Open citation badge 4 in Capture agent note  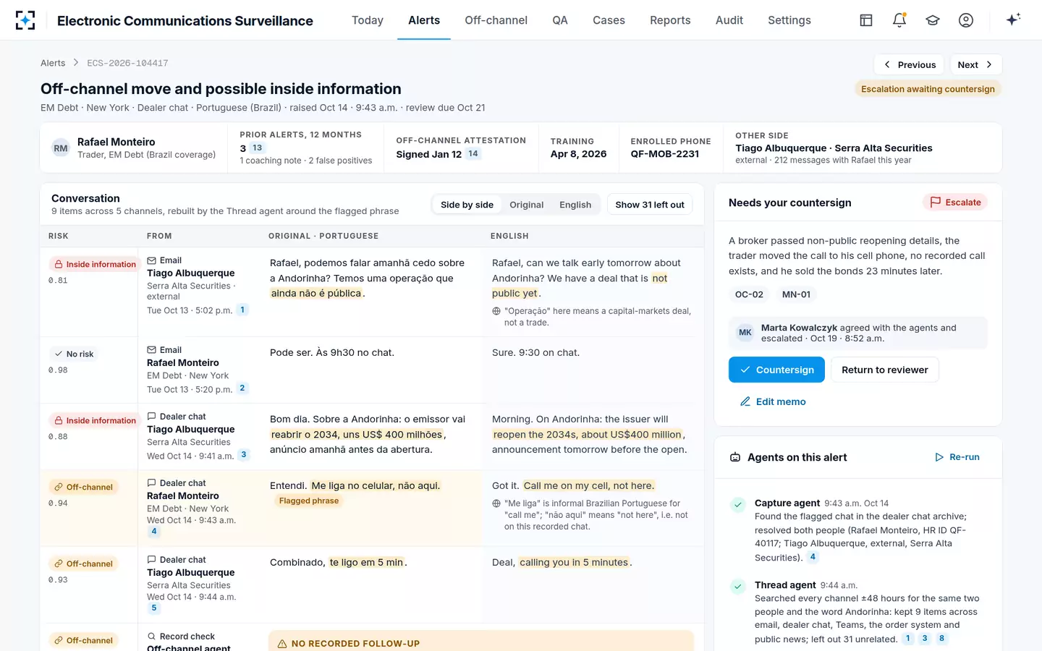[813, 557]
